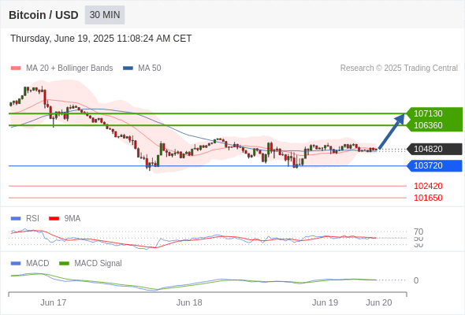This screenshot has width=465, height=315.
Task: Click the 101650 support level label
Action: tap(428, 198)
